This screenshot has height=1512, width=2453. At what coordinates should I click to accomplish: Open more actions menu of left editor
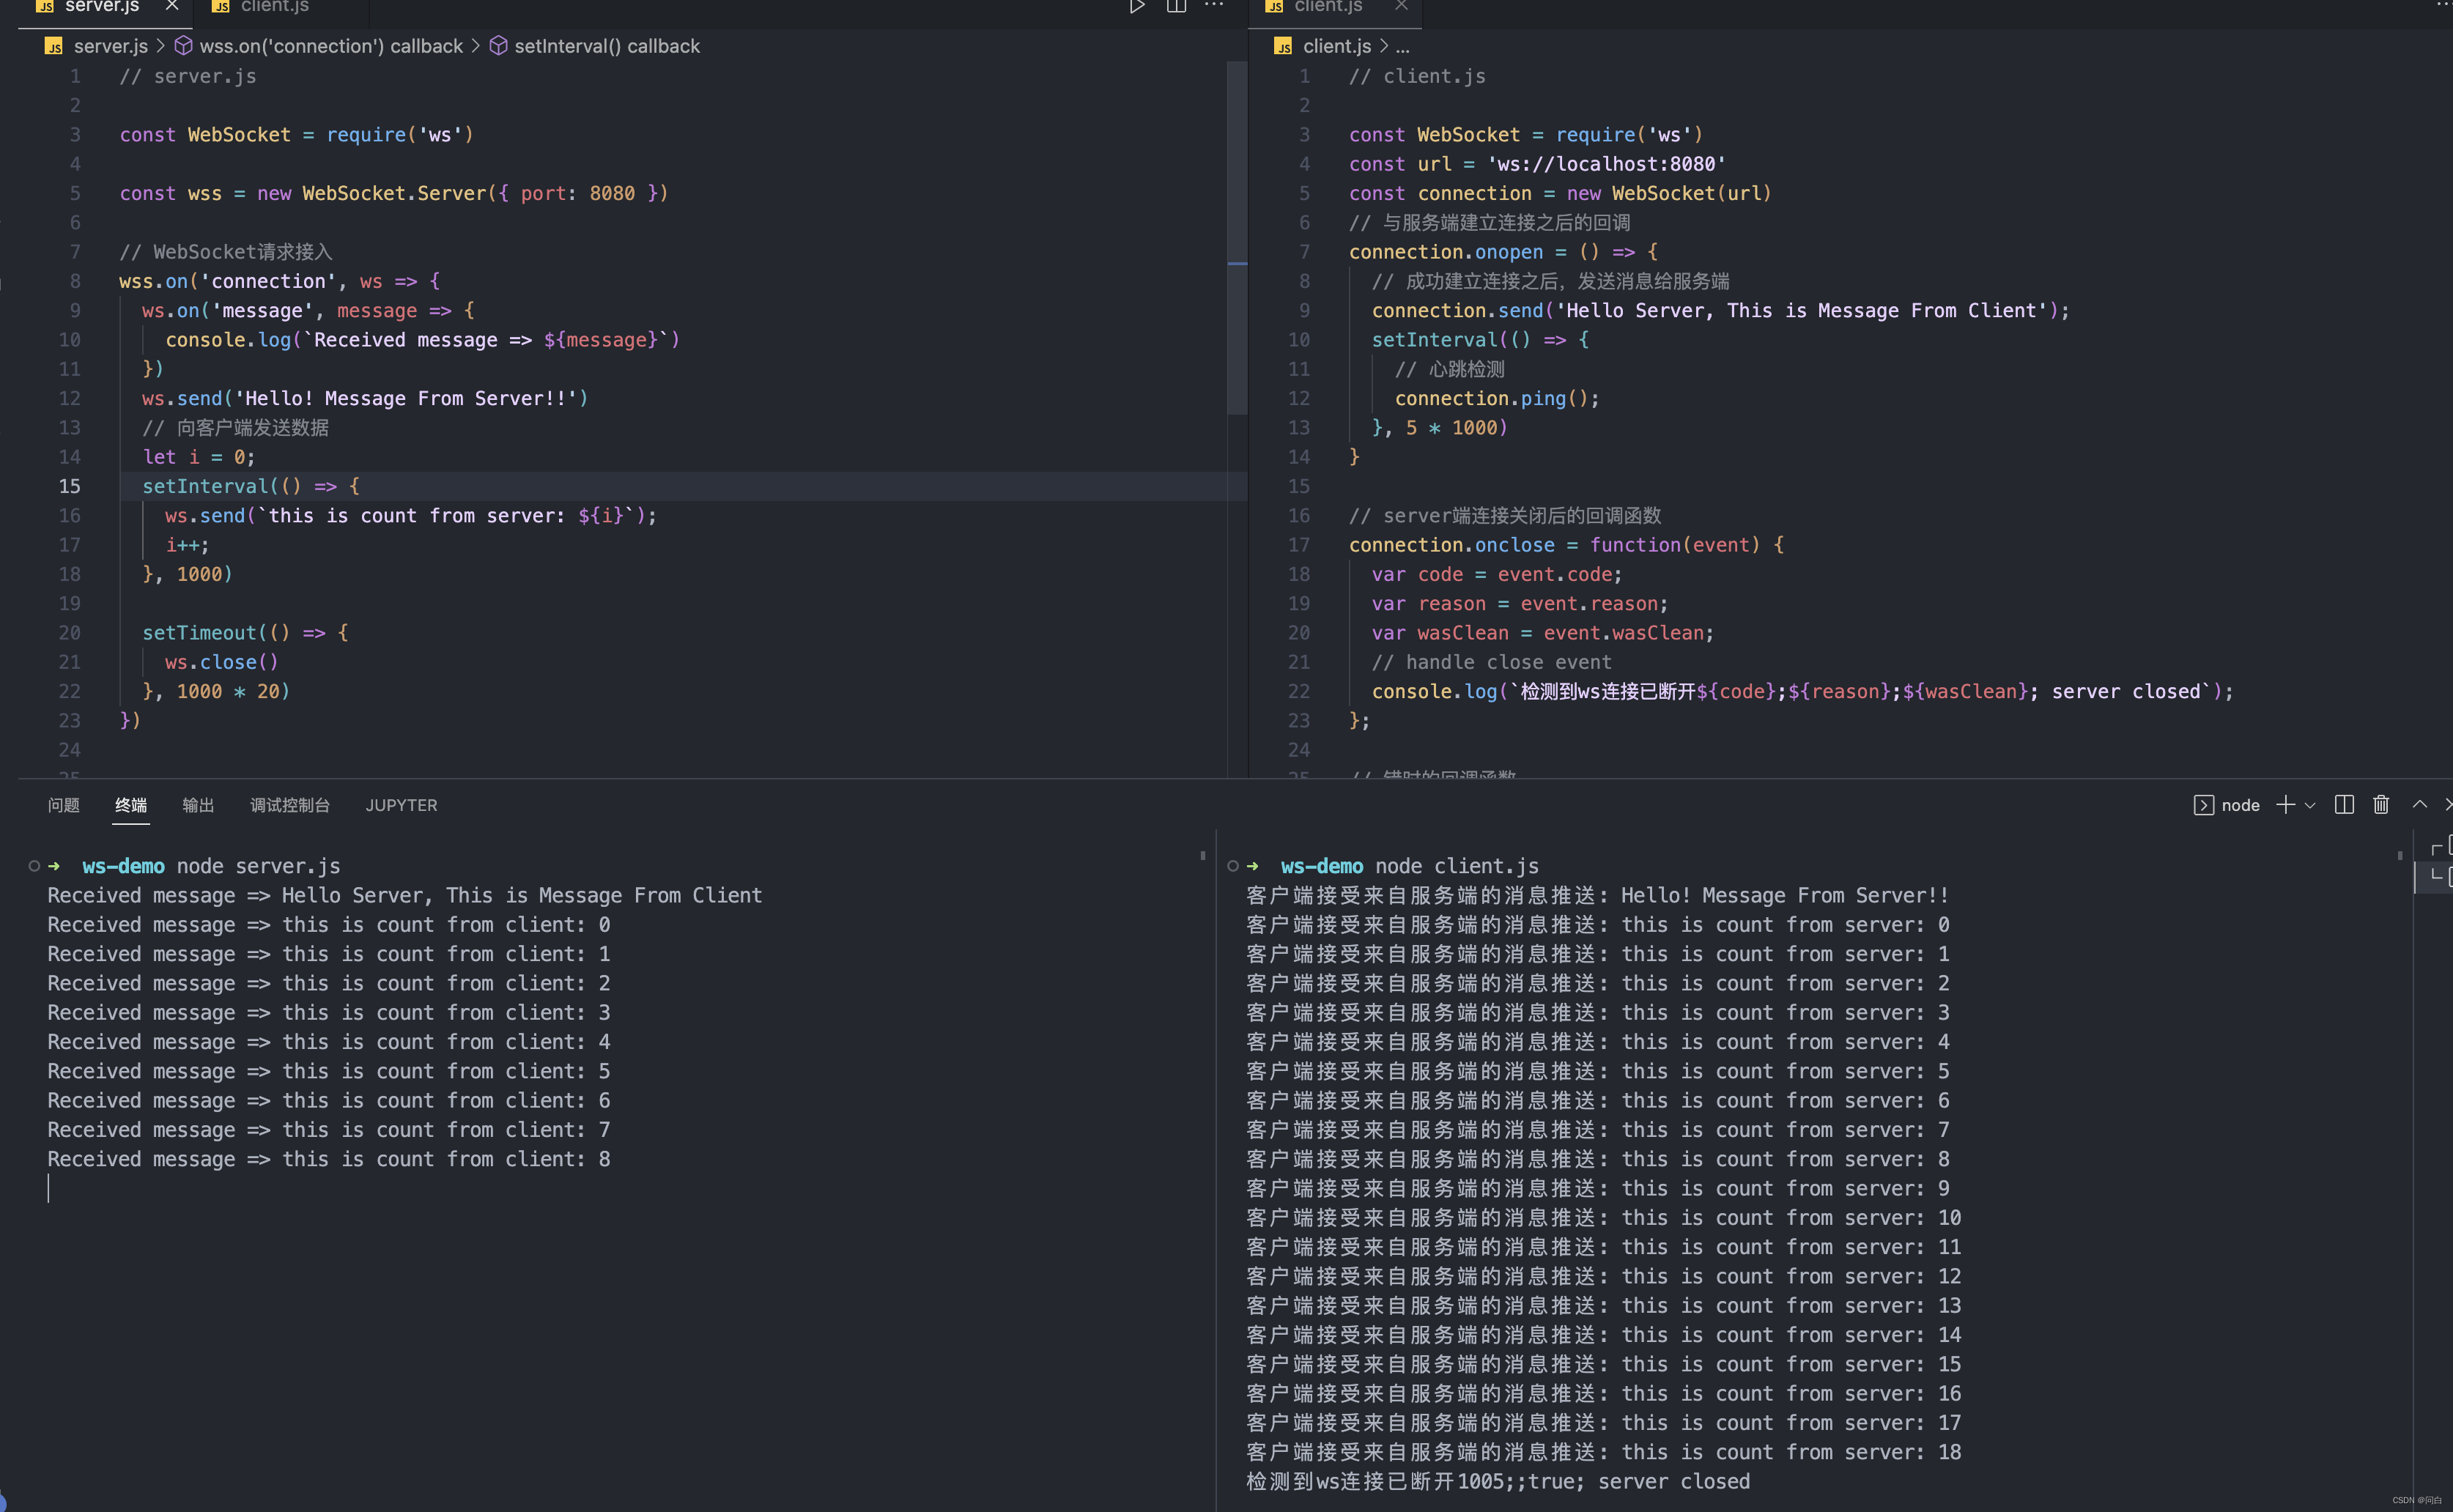(1214, 5)
